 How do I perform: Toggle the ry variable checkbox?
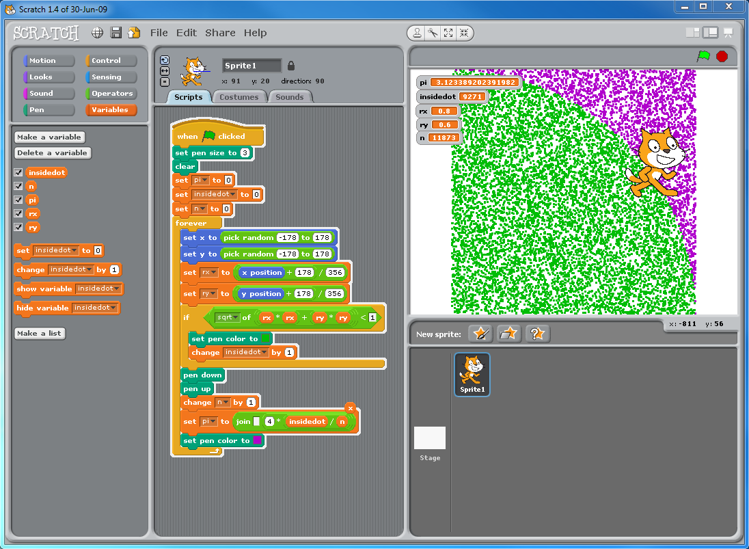pos(19,228)
